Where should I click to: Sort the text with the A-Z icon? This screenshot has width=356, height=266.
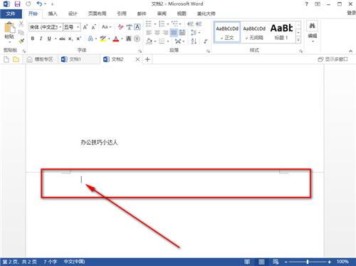coord(194,41)
